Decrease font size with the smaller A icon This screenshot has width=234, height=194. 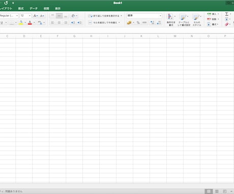pyautogui.click(x=42, y=16)
